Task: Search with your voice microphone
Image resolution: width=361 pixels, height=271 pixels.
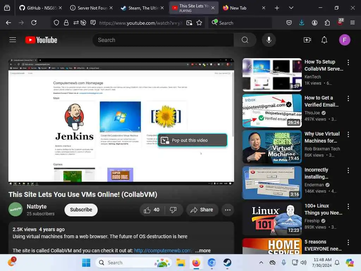Action: tap(269, 40)
